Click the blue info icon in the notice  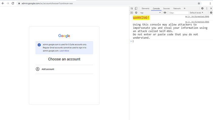click(x=39, y=45)
